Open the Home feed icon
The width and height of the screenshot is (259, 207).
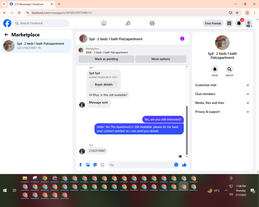tap(104, 23)
